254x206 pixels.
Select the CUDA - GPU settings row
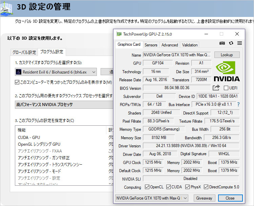[65, 138]
